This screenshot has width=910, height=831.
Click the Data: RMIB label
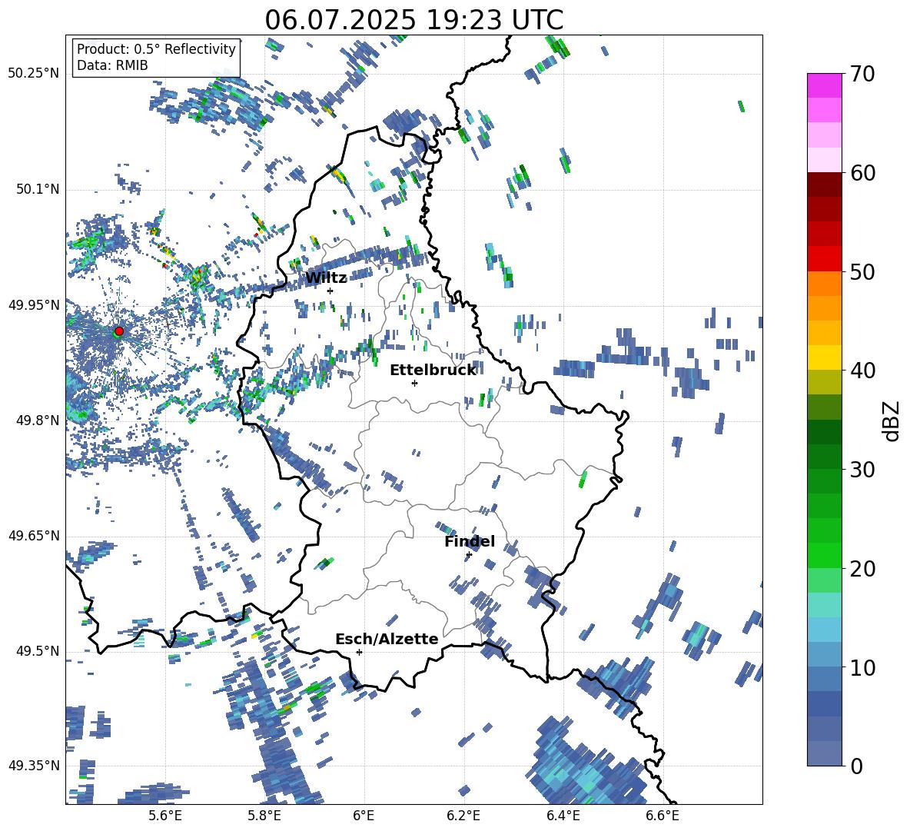[x=112, y=65]
